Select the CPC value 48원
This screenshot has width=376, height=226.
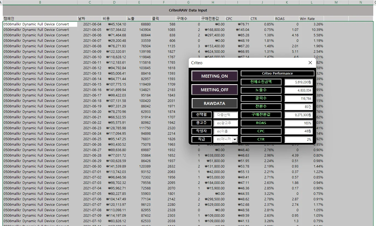298,131
